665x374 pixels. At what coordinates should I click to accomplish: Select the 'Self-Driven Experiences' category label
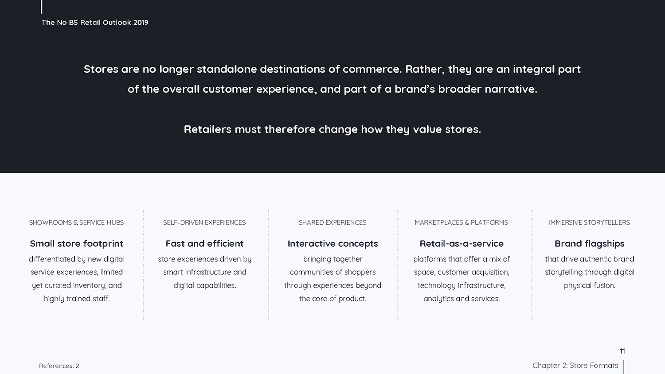coord(204,222)
